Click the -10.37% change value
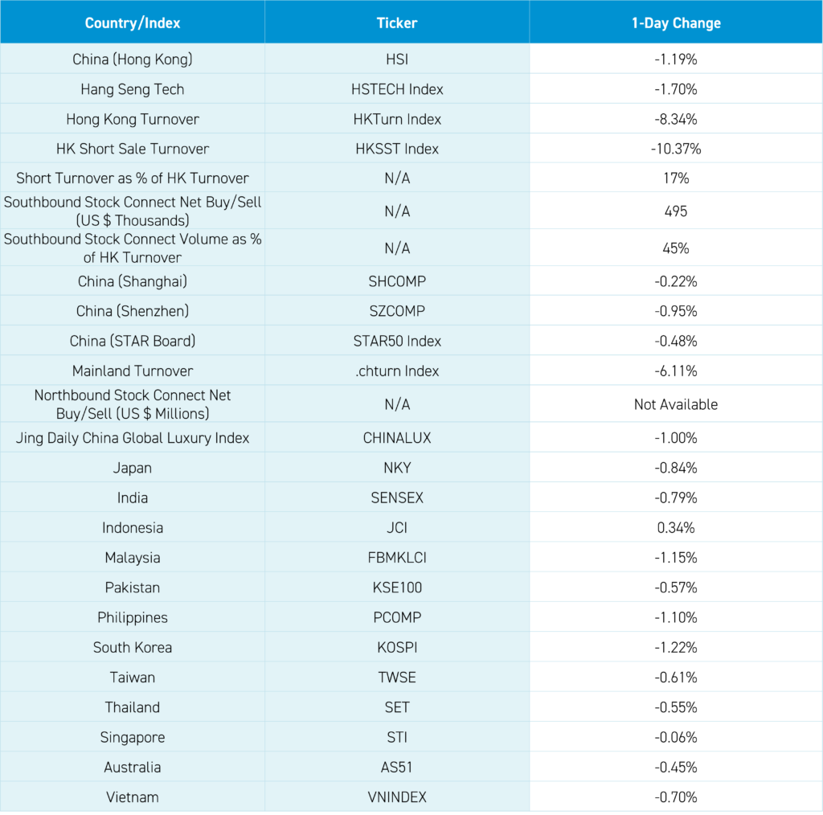Screen dimensions: 823x815 coord(675,149)
